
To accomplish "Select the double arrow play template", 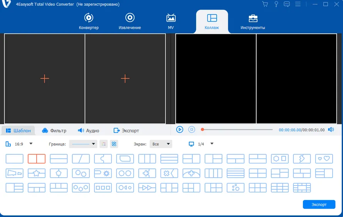I will (x=147, y=187).
